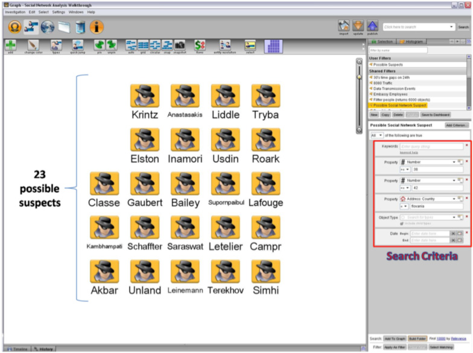Remove the Address: Country criterion red X
473x353 pixels.
467,198
